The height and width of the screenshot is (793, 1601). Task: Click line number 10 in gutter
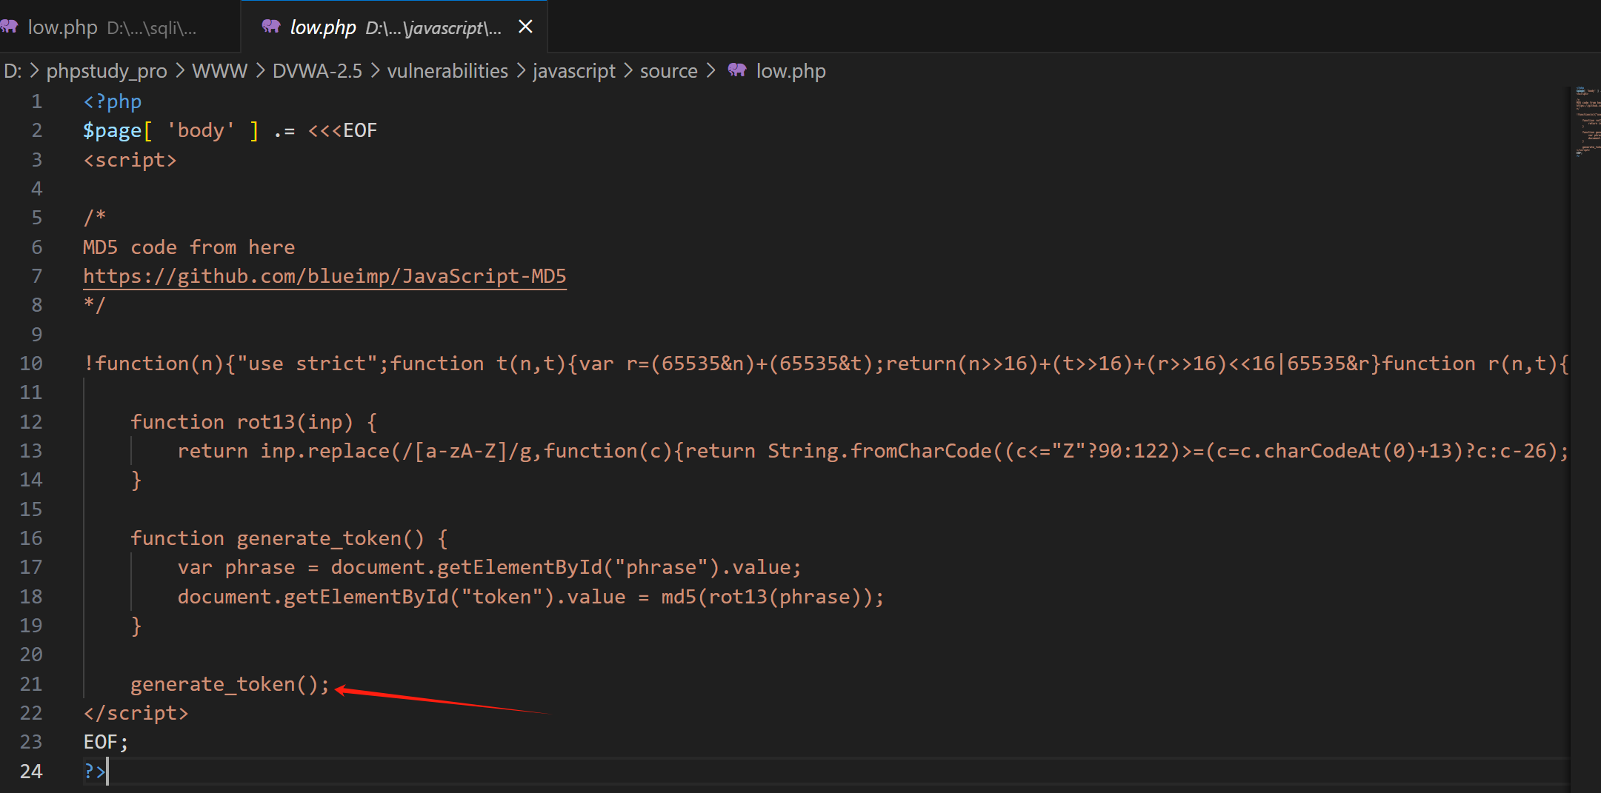(x=31, y=364)
